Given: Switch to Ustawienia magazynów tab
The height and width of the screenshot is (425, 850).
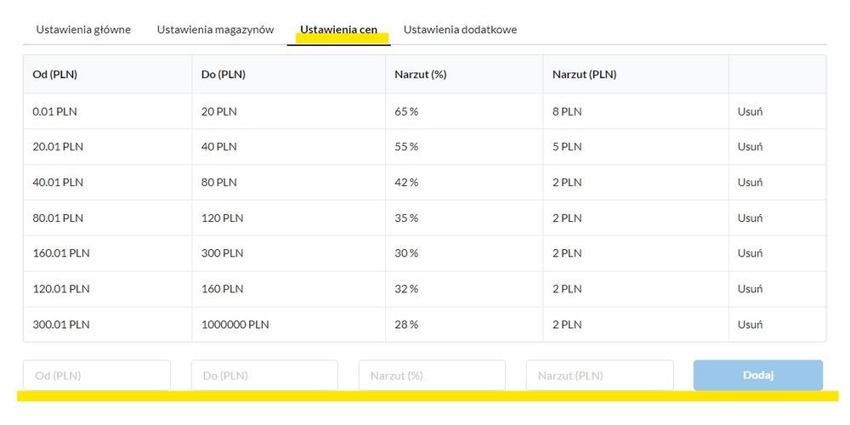Looking at the screenshot, I should pos(215,30).
